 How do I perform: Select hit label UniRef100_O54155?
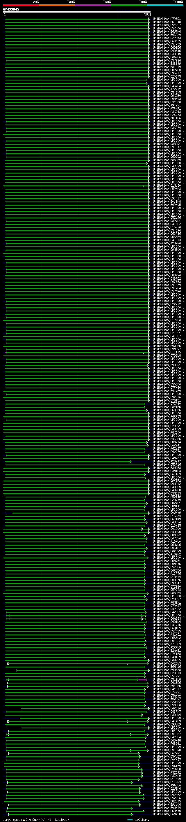pyautogui.click(x=167, y=766)
